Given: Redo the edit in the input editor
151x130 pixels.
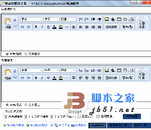Looking at the screenshot, I should pos(29,27).
